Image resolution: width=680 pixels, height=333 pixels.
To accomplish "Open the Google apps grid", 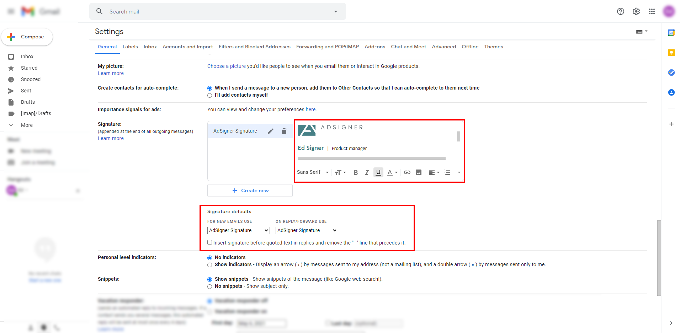I will click(x=652, y=11).
